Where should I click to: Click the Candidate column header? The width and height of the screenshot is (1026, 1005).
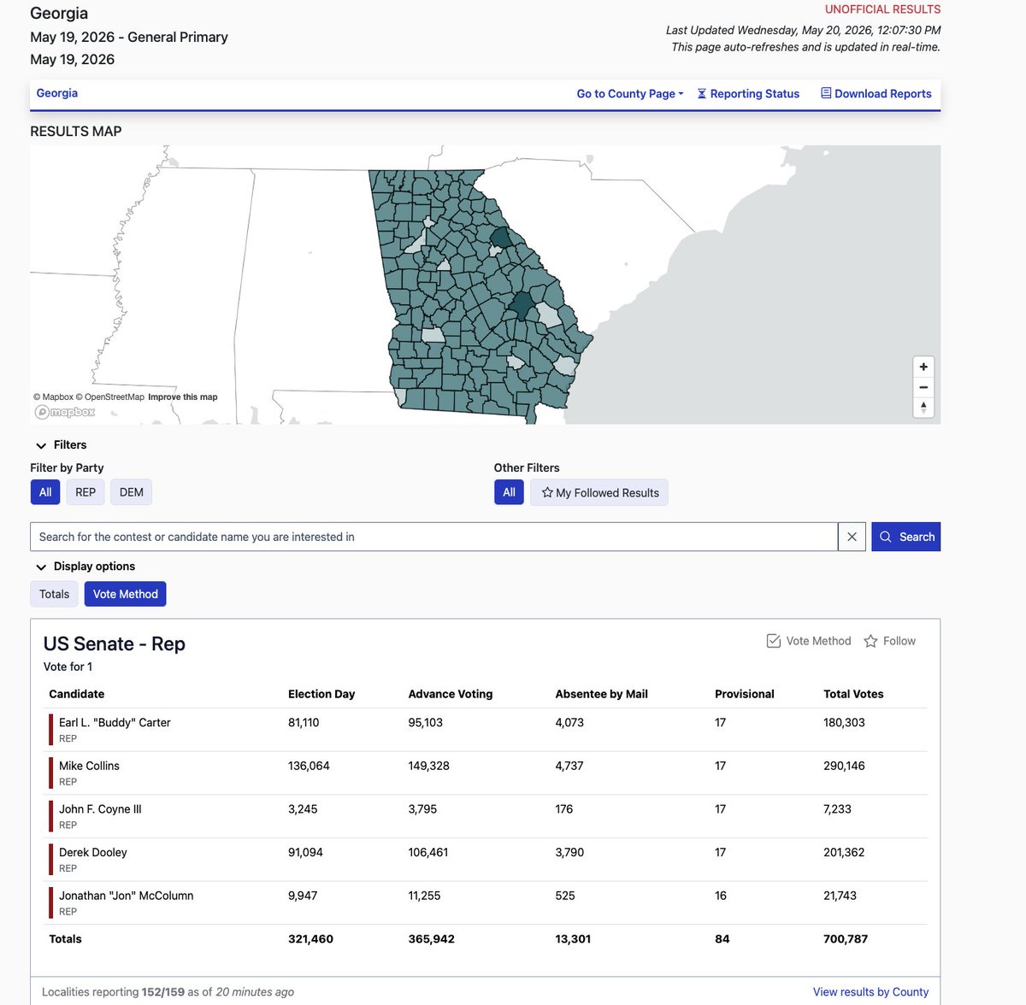(x=77, y=694)
